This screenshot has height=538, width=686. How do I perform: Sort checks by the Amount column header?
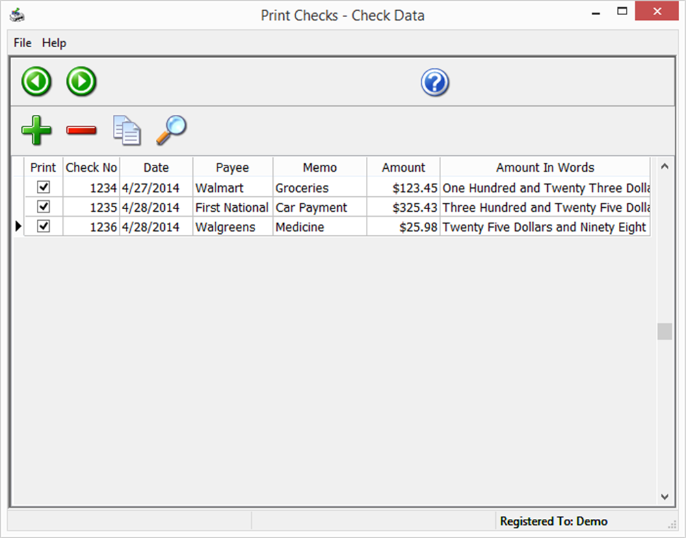[403, 167]
